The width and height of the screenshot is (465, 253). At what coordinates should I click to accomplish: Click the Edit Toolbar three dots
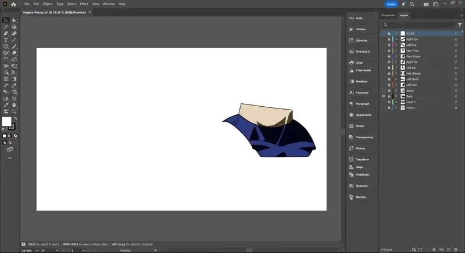click(10, 158)
